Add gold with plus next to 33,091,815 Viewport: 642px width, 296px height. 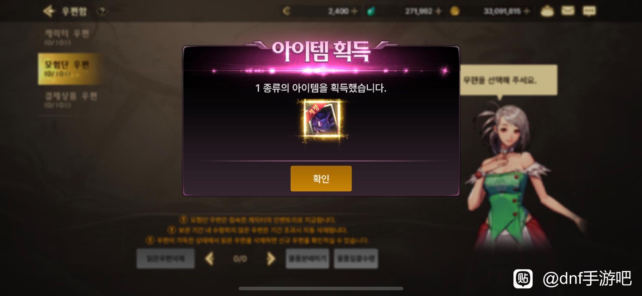(x=526, y=11)
